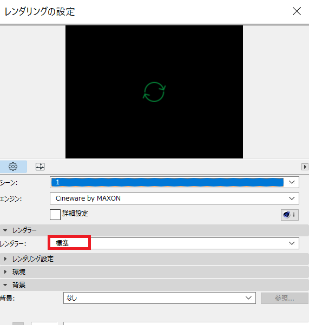Open the エンジン Cineware by MAXON dropdown
Image resolution: width=309 pixels, height=325 pixels.
tap(174, 198)
